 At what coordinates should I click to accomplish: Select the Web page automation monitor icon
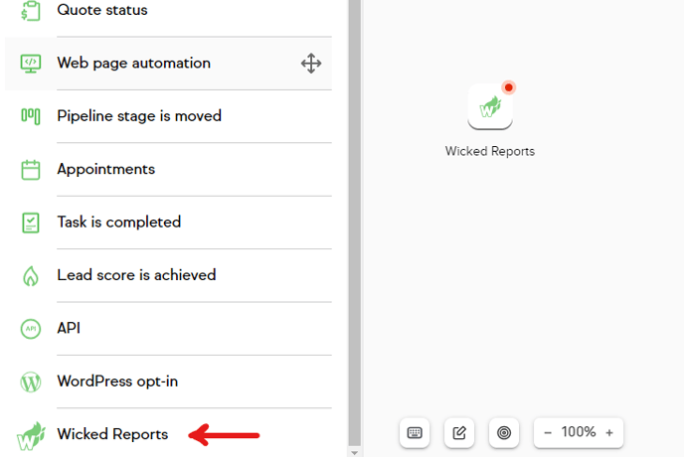pos(31,64)
